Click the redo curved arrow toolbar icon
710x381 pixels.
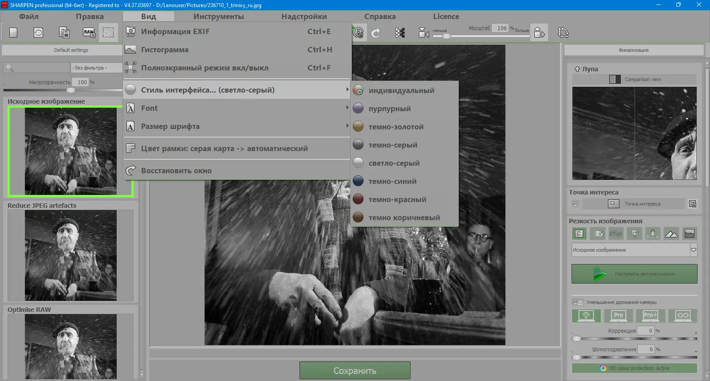[376, 33]
